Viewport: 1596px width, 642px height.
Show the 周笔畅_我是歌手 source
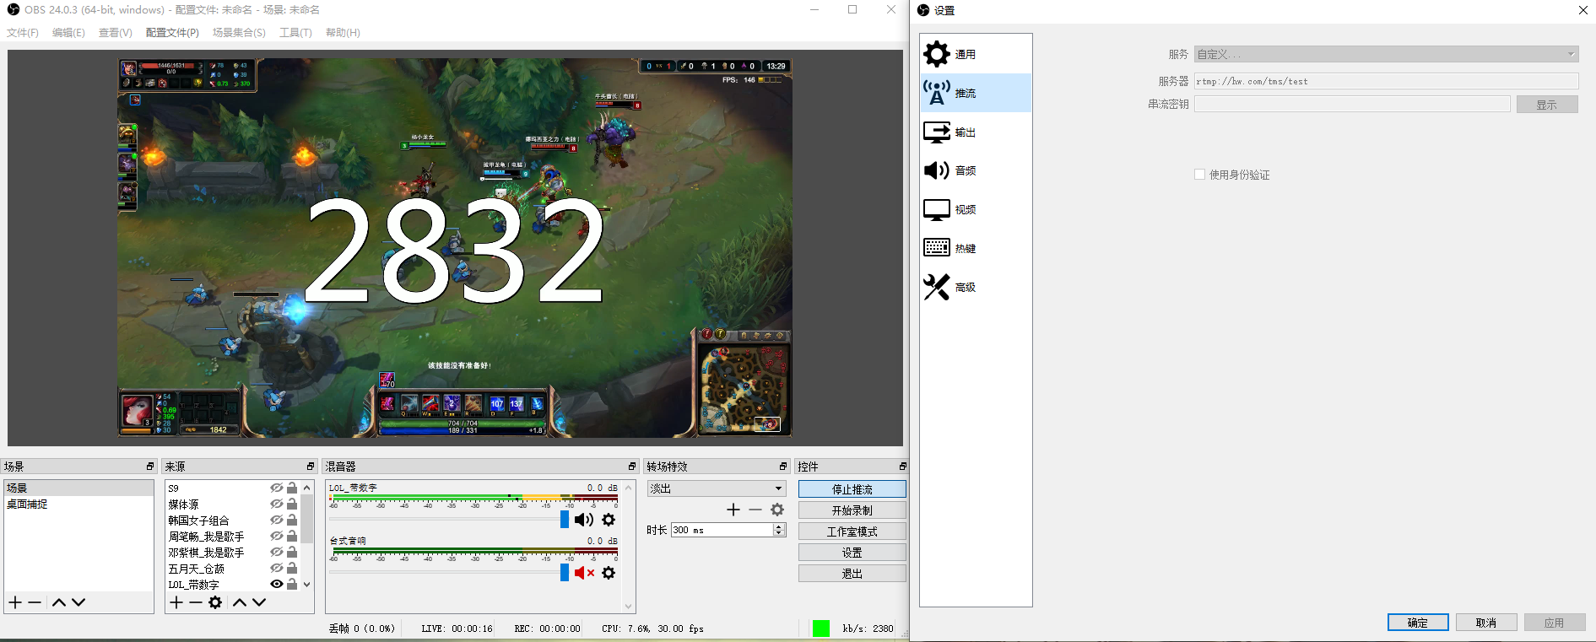tap(277, 536)
